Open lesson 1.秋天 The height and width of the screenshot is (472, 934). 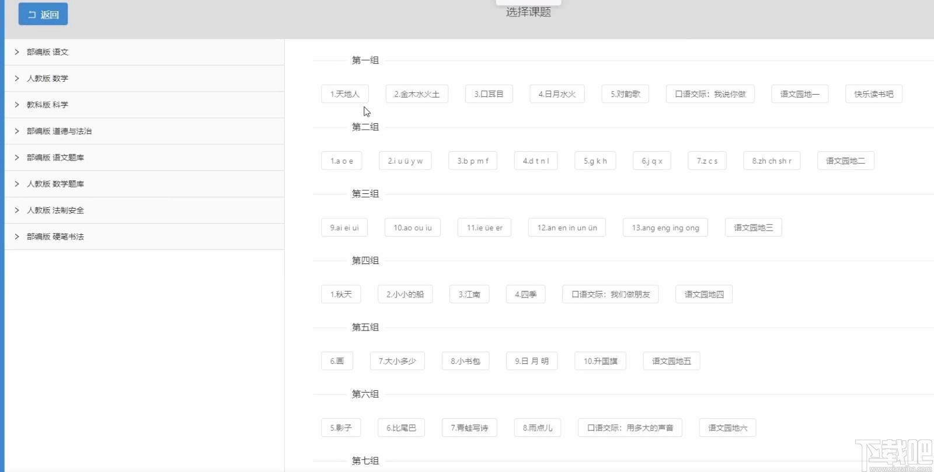coord(341,294)
